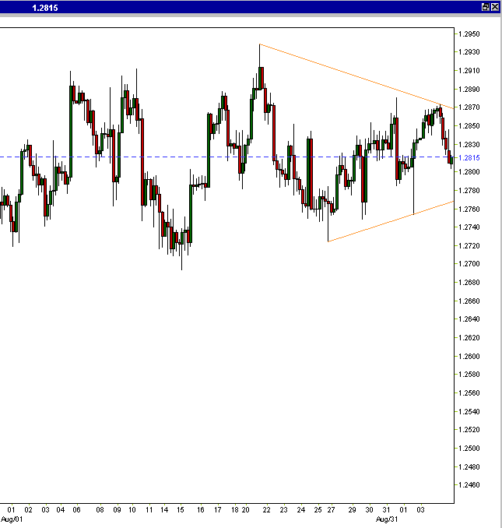Click the 1.2660 price axis label
Screen dimensions: 502x528
(x=469, y=301)
